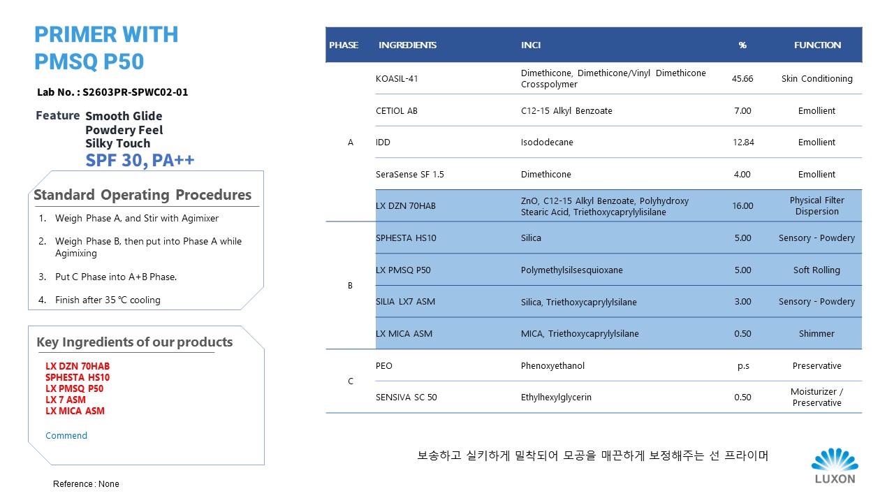Click the phase "C" label
Viewport: 894px width, 503px height.
(x=351, y=381)
